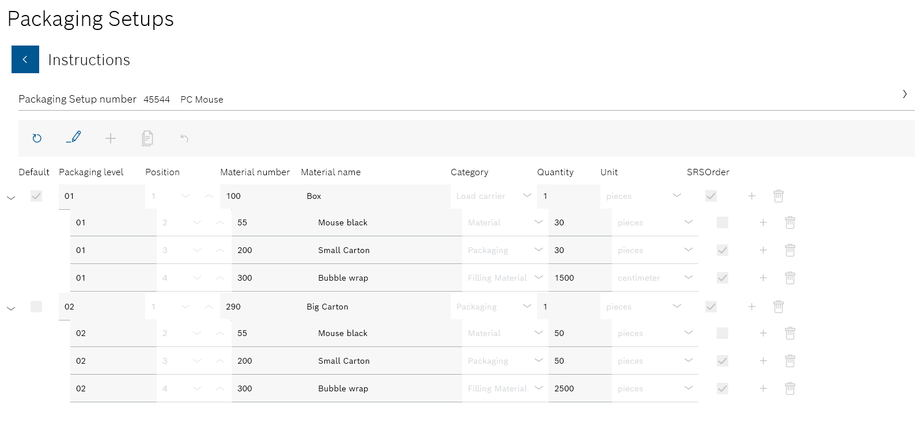Collapse the packaging level 02 group
This screenshot has height=434, width=919.
[x=11, y=308]
